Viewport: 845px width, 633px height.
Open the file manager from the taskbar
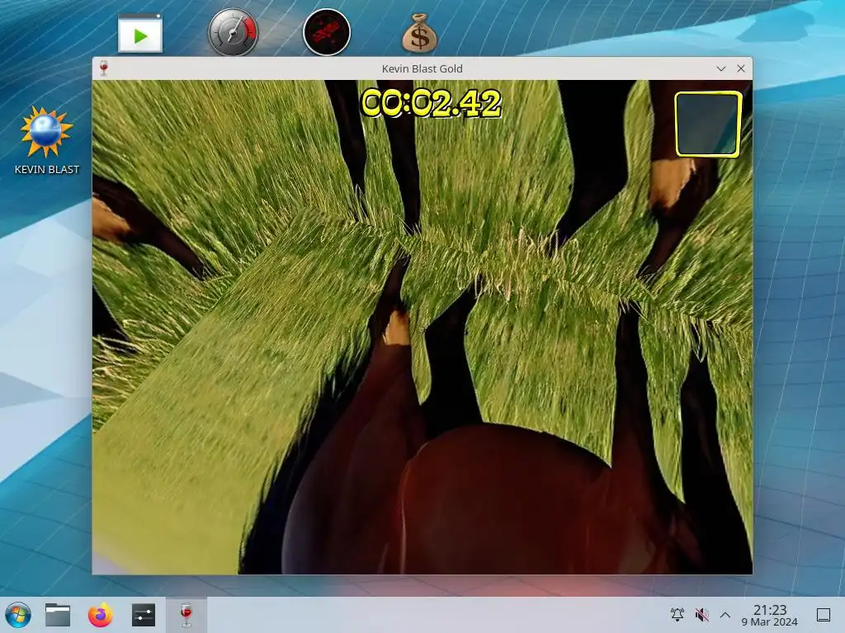click(x=58, y=615)
